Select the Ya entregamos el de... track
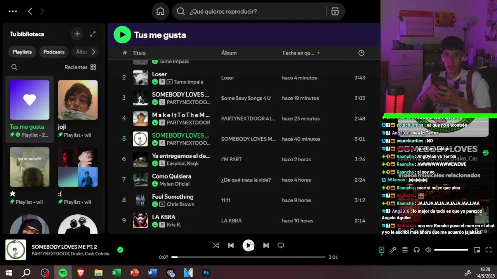Image resolution: width=497 pixels, height=279 pixels. [x=181, y=156]
